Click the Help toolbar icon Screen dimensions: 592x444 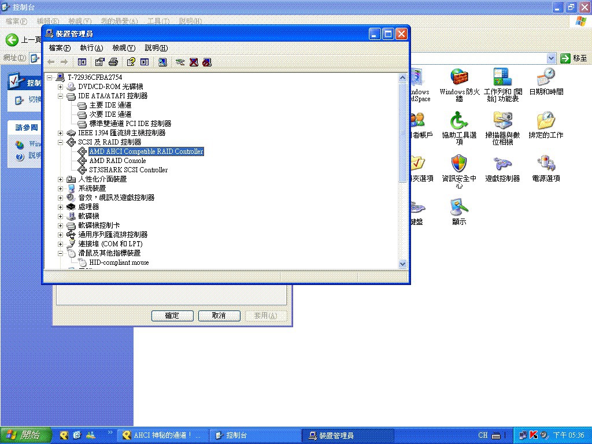tap(131, 62)
